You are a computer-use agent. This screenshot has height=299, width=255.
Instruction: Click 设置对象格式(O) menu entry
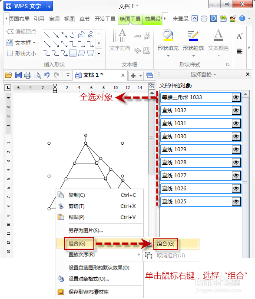pos(99,279)
